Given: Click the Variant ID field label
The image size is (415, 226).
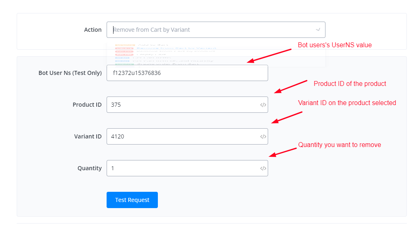Looking at the screenshot, I should point(87,136).
